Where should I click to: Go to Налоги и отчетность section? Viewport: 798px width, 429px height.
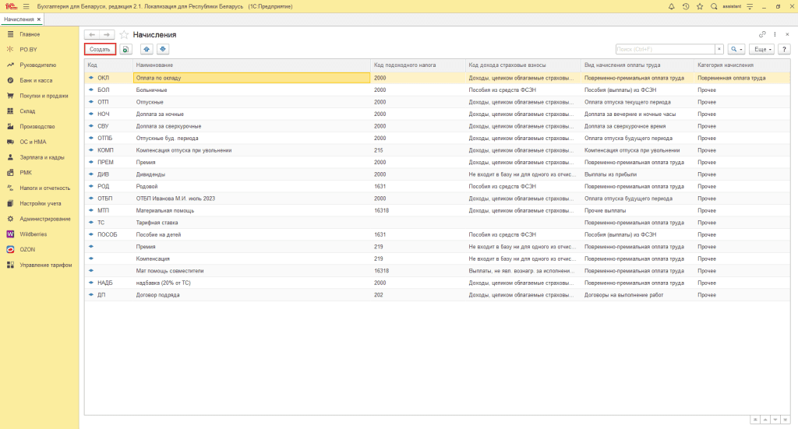coord(44,188)
